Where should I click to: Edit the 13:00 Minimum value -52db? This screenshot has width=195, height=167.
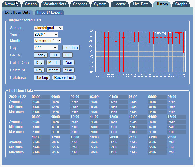[x=138, y=127]
